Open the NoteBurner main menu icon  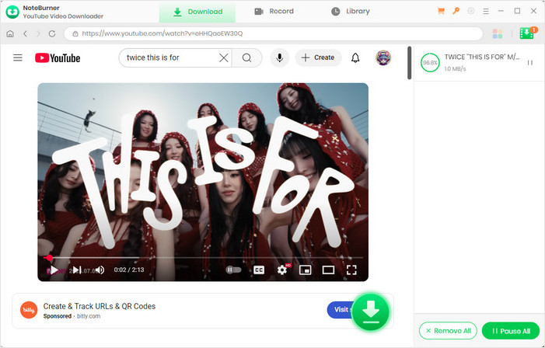tap(487, 12)
